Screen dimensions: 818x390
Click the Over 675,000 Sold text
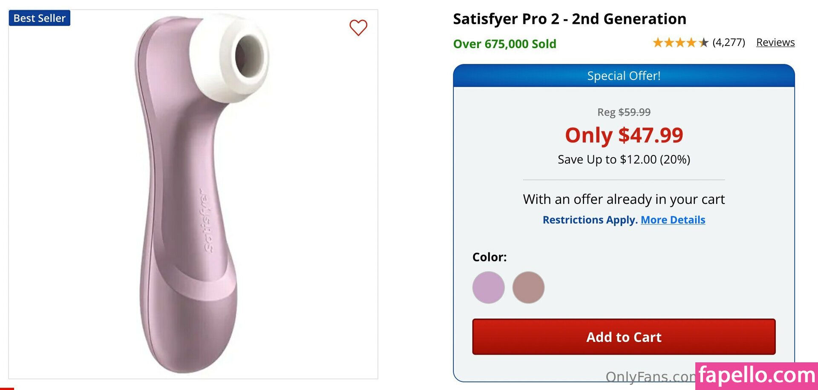pos(504,44)
